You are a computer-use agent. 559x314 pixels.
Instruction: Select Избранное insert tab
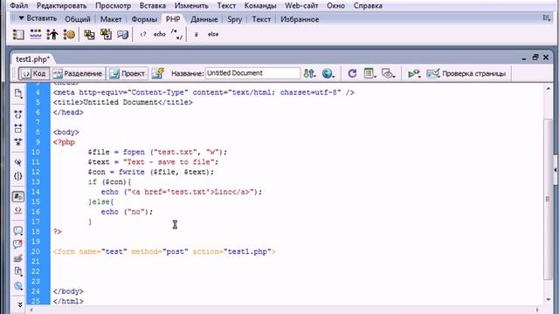click(x=300, y=19)
